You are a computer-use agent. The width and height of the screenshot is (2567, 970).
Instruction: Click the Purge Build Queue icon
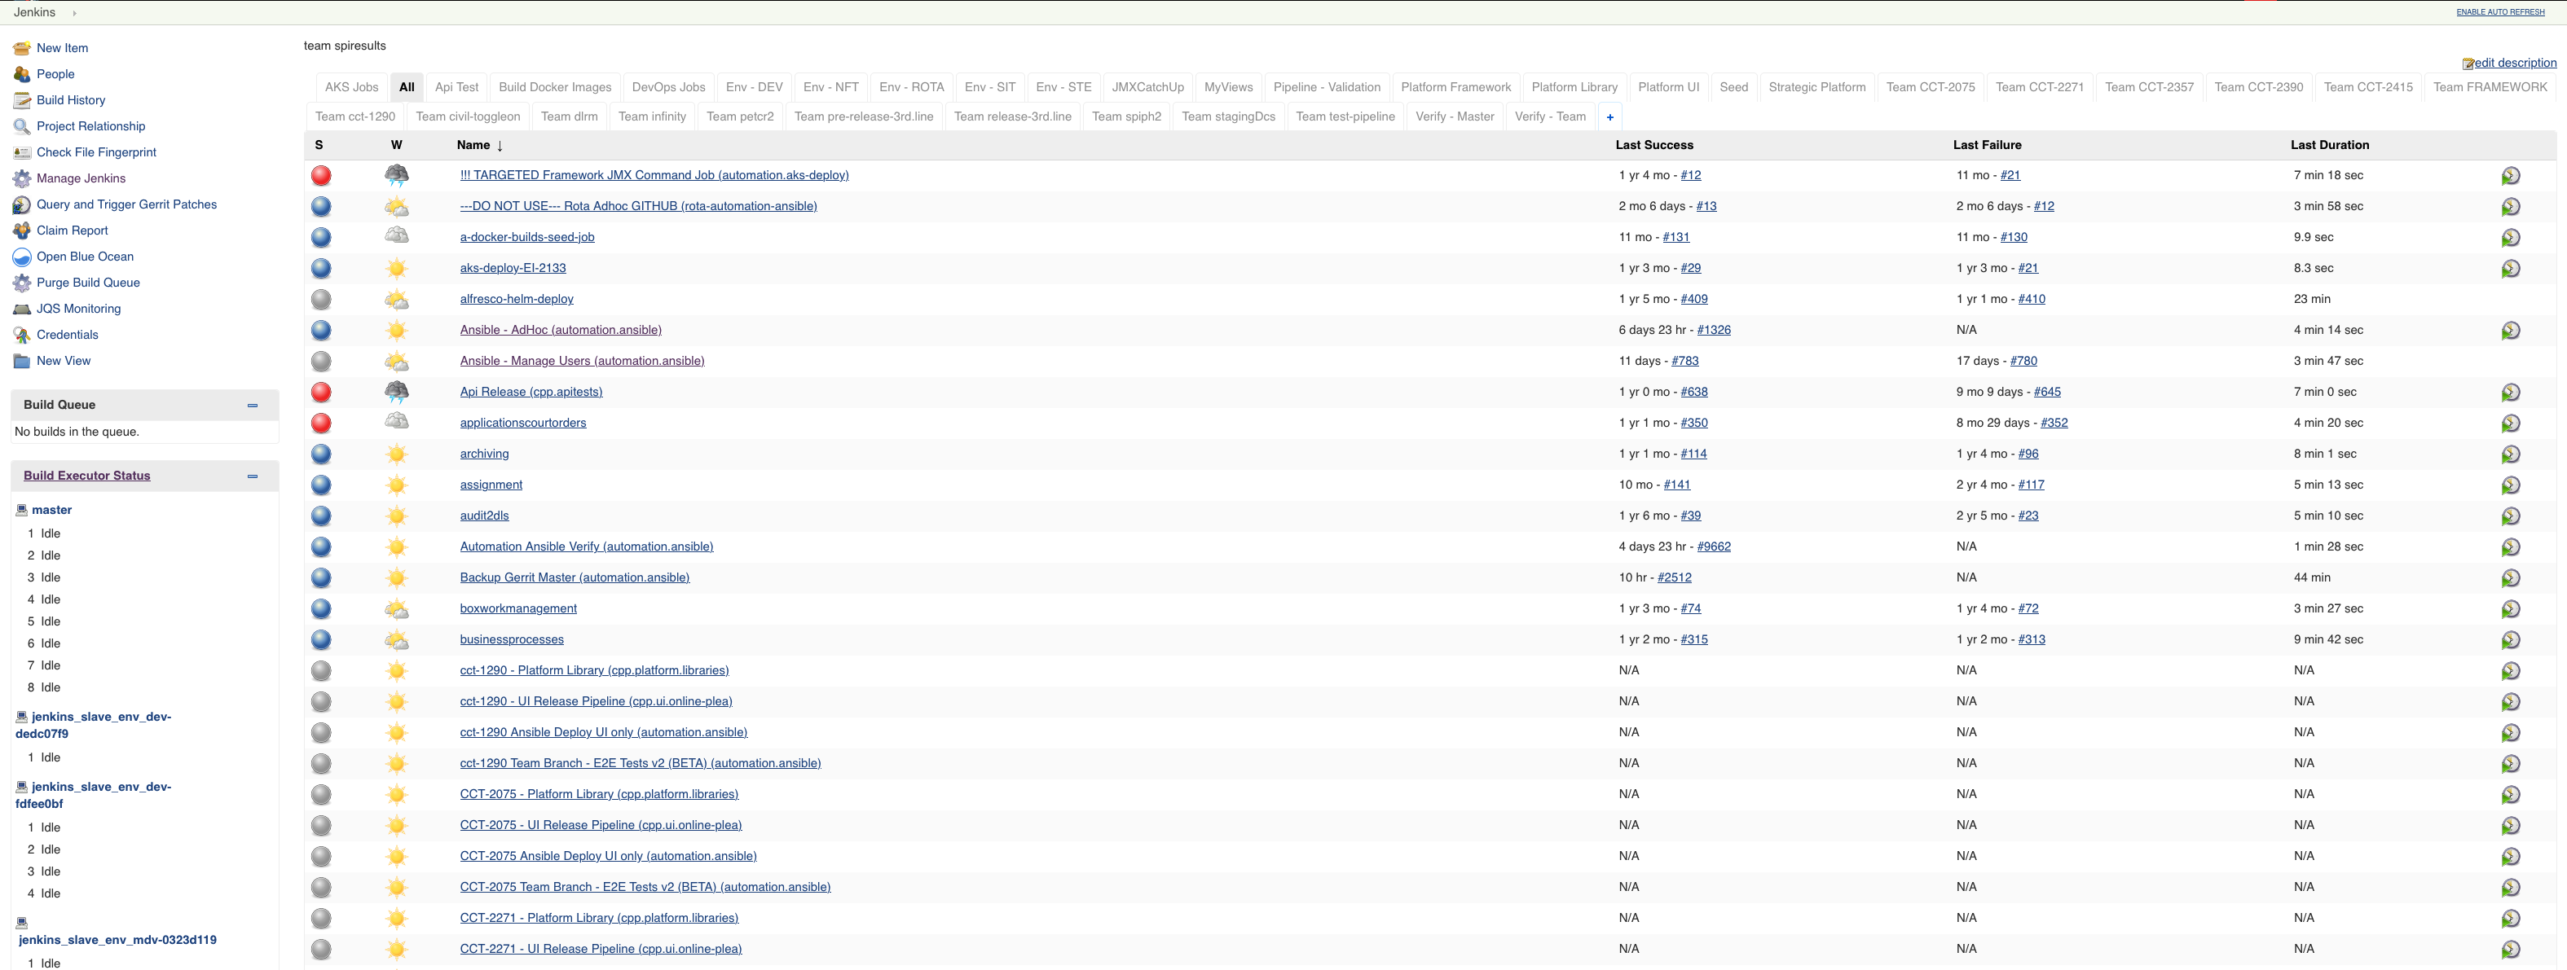click(22, 283)
